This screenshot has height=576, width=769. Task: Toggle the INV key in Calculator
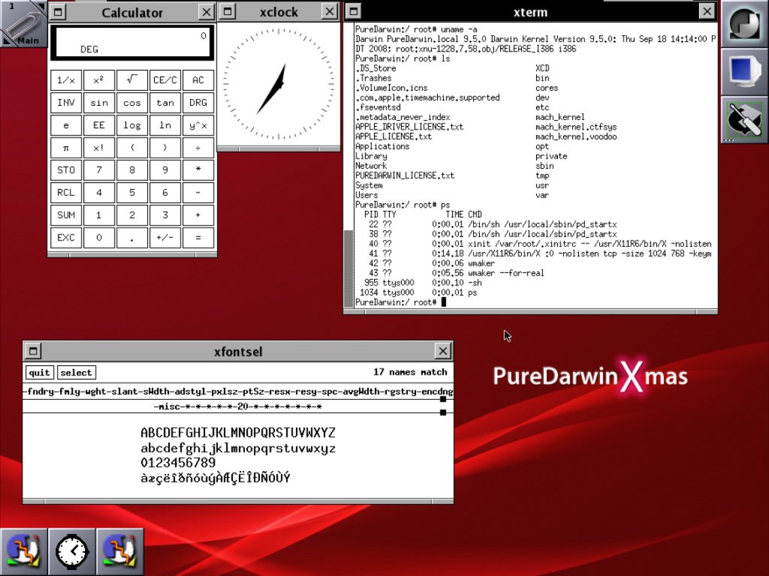(66, 102)
